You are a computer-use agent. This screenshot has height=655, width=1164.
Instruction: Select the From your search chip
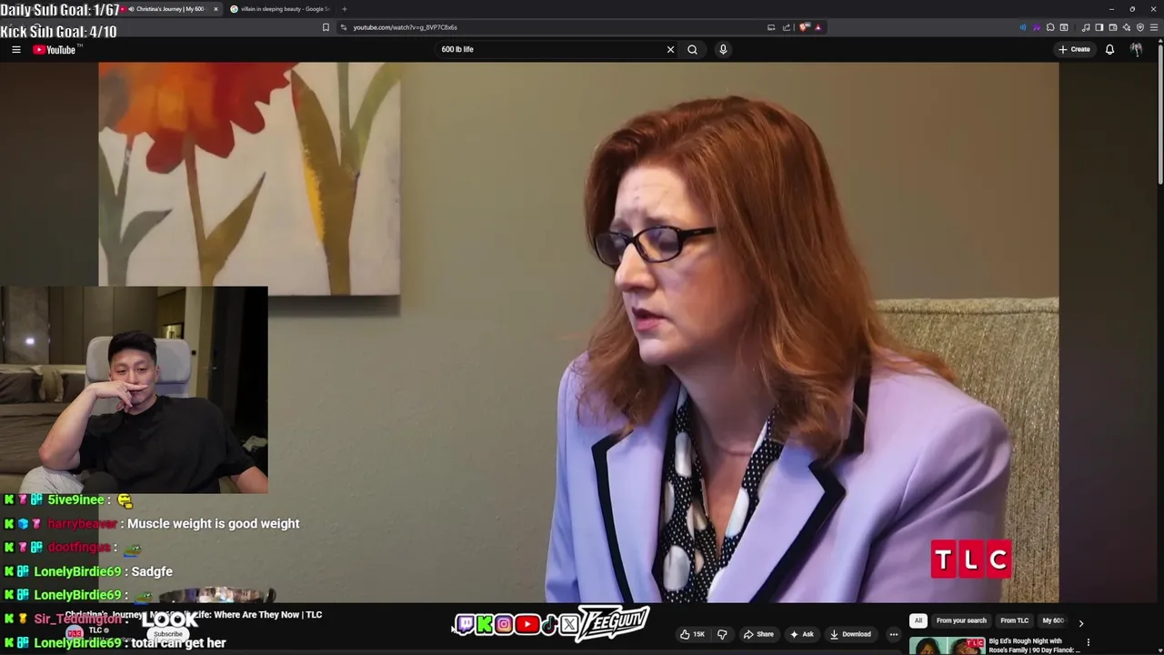961,620
